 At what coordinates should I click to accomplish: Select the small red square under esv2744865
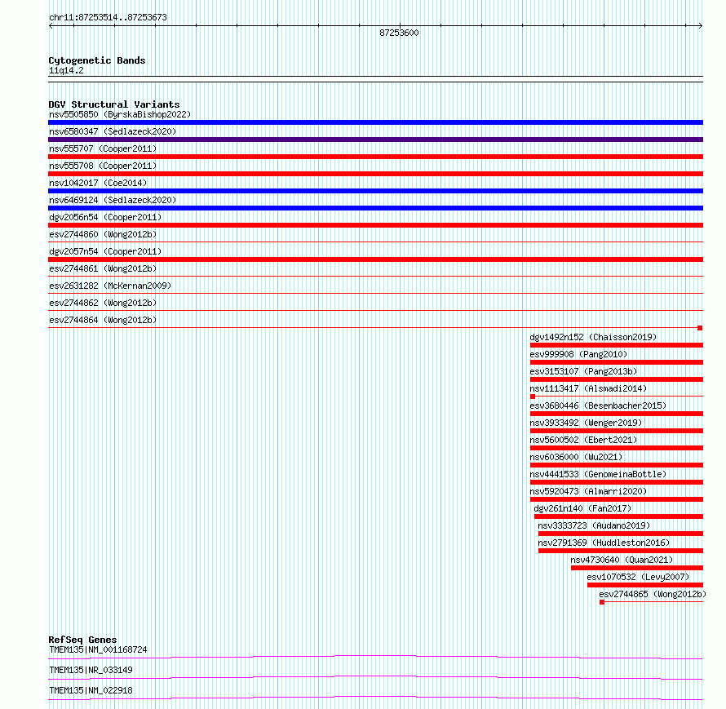click(602, 602)
